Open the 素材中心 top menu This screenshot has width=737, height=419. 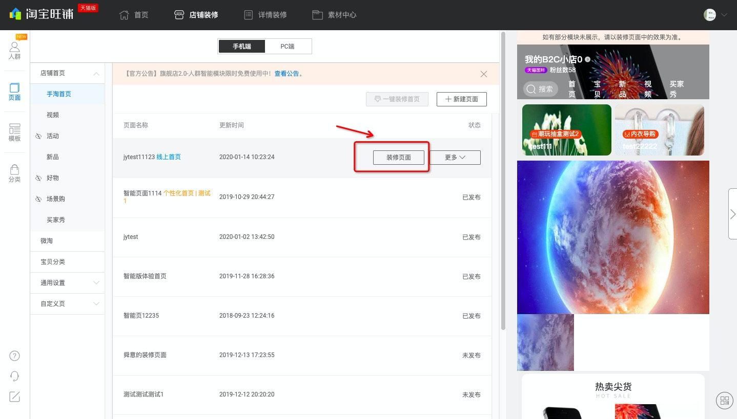click(334, 15)
